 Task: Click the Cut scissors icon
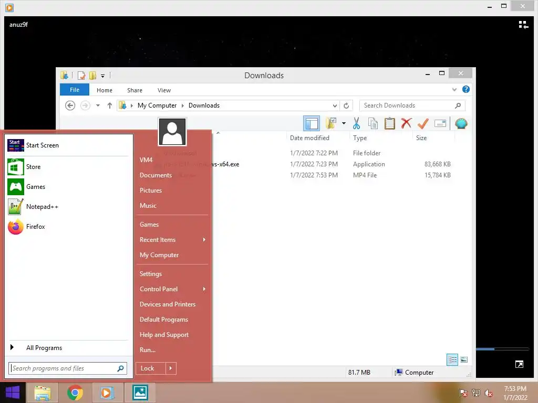tap(357, 123)
